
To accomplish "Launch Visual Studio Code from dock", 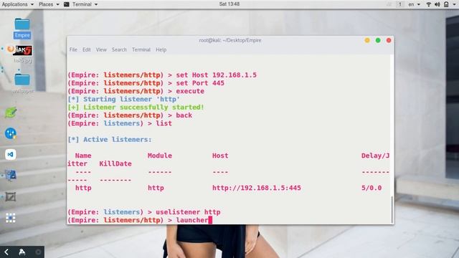I will (11, 155).
